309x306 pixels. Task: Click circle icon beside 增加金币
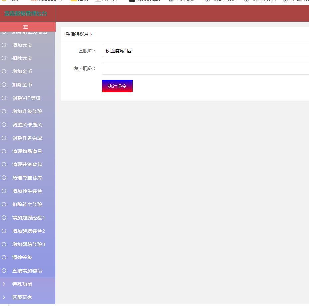[x=4, y=71]
